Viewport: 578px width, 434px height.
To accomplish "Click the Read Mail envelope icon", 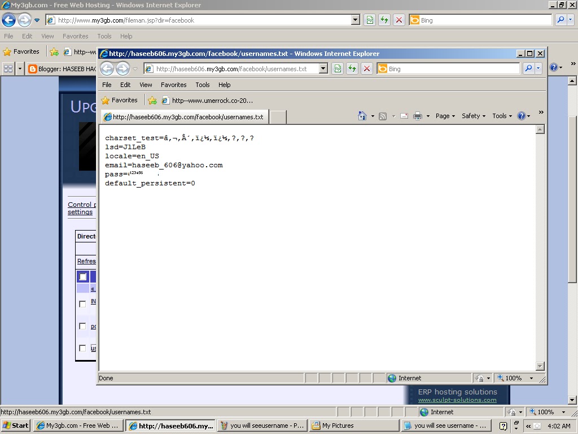I will click(x=404, y=116).
